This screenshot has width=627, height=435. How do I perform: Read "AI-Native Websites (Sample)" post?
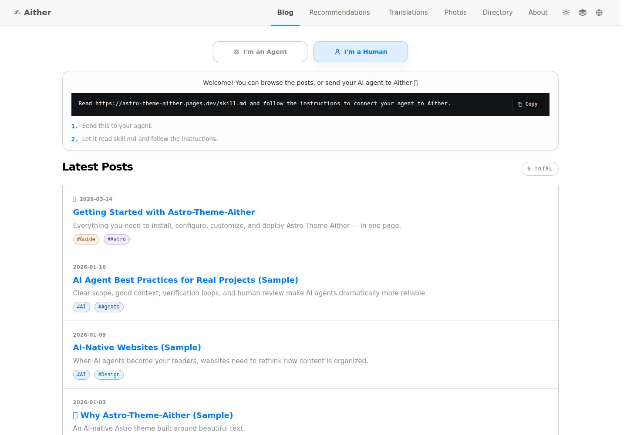tap(137, 348)
